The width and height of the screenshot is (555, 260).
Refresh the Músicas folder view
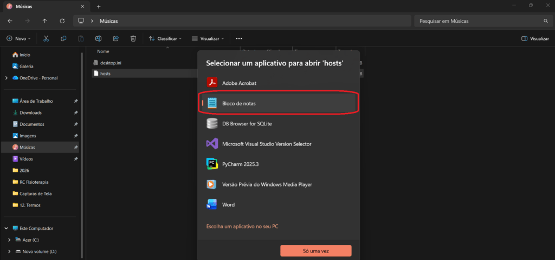pyautogui.click(x=62, y=21)
